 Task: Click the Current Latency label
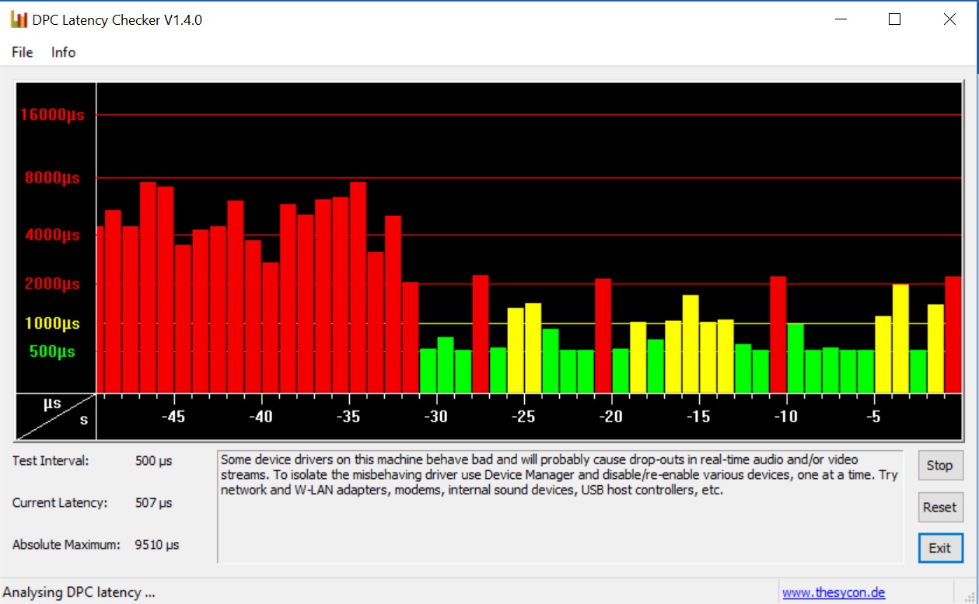point(59,503)
